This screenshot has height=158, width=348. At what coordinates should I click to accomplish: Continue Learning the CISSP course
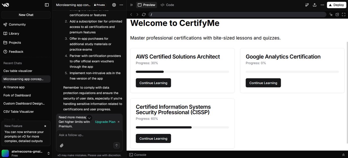(x=153, y=139)
